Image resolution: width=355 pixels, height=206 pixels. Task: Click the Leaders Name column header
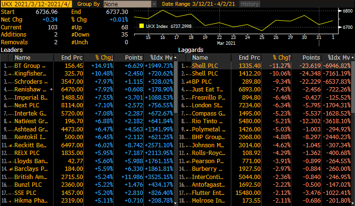(x=33, y=58)
